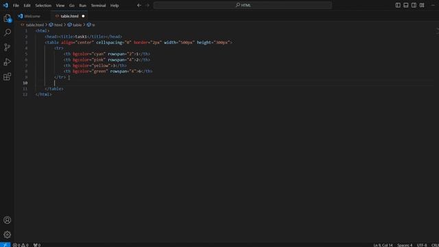
Task: Toggle the bottom panel layout icon
Action: pos(405,5)
